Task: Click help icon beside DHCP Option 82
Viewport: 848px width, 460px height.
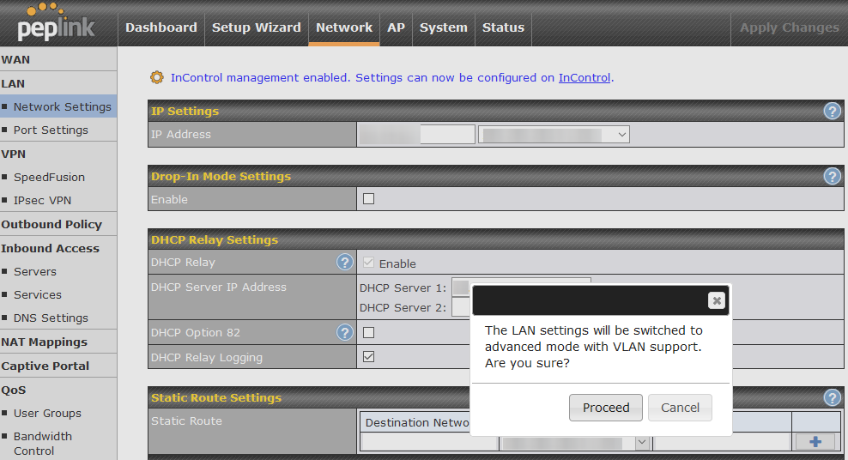Action: tap(345, 332)
